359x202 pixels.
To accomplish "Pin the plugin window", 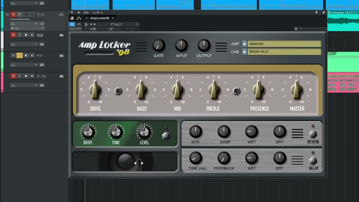I will point(316,13).
